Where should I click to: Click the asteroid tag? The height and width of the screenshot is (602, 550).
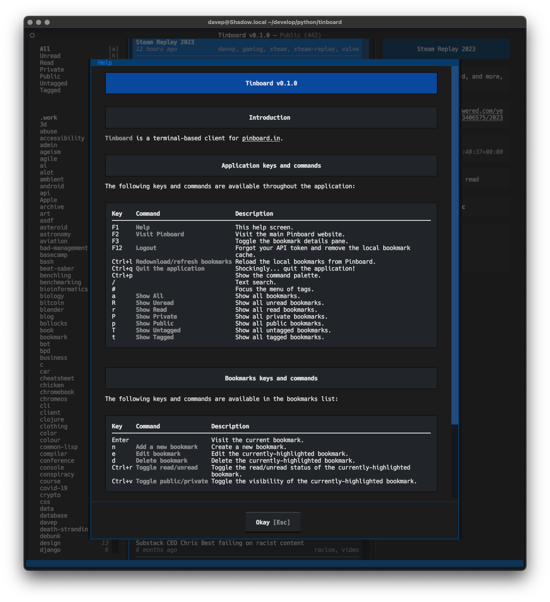[54, 227]
